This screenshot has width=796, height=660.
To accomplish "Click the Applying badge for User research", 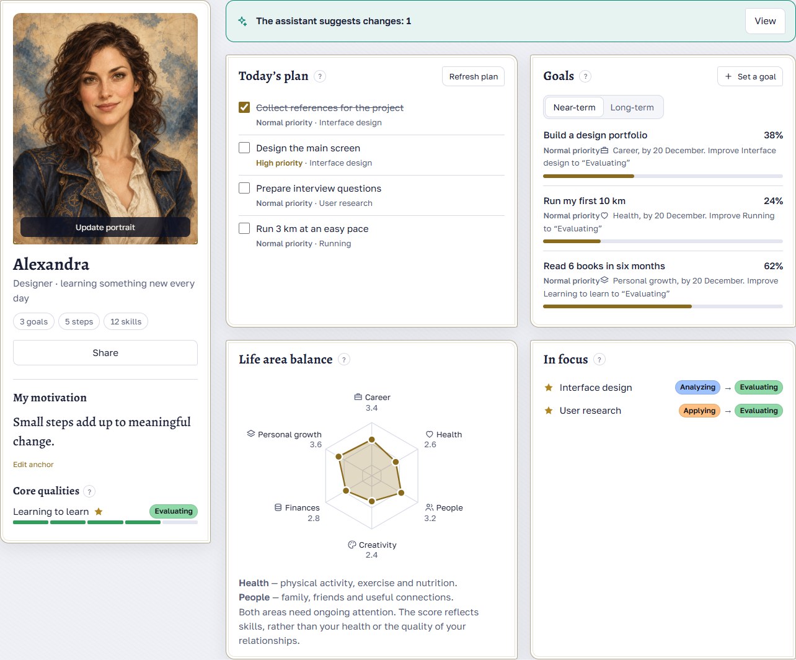I will (x=699, y=411).
